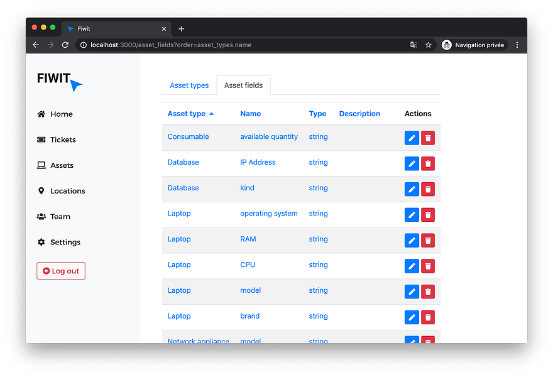Click the Navigation privée profile chip

pos(474,45)
